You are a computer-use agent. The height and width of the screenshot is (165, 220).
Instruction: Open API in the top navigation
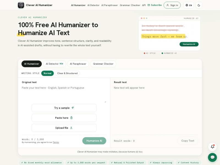tap(144, 5)
